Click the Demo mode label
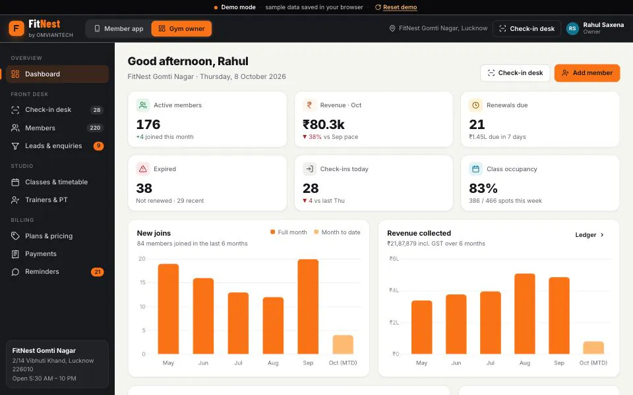The height and width of the screenshot is (395, 633). click(238, 7)
